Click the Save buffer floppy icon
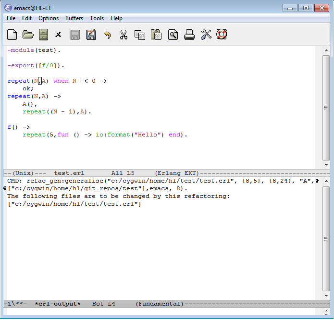 tap(74, 35)
